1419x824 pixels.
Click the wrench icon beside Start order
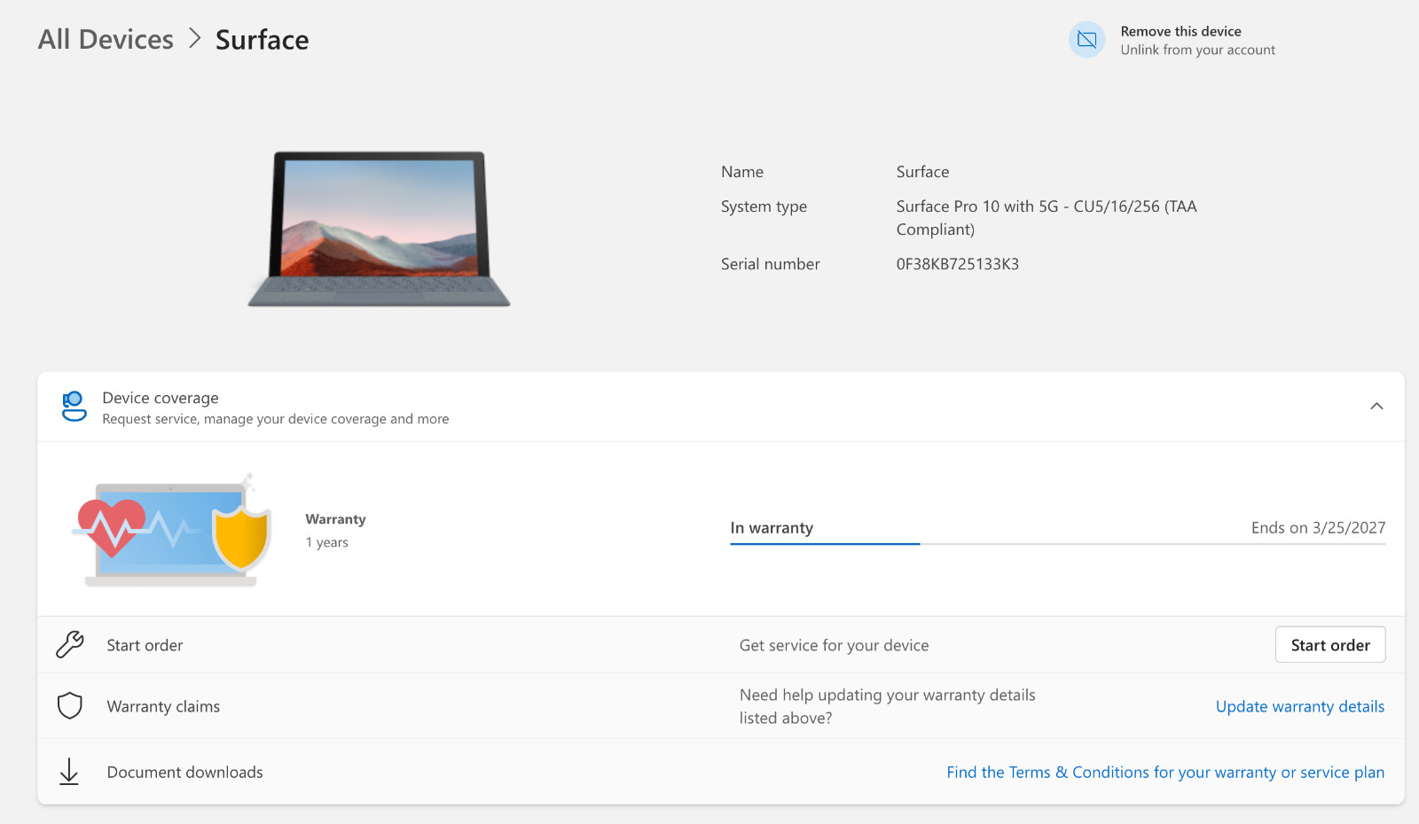tap(70, 644)
